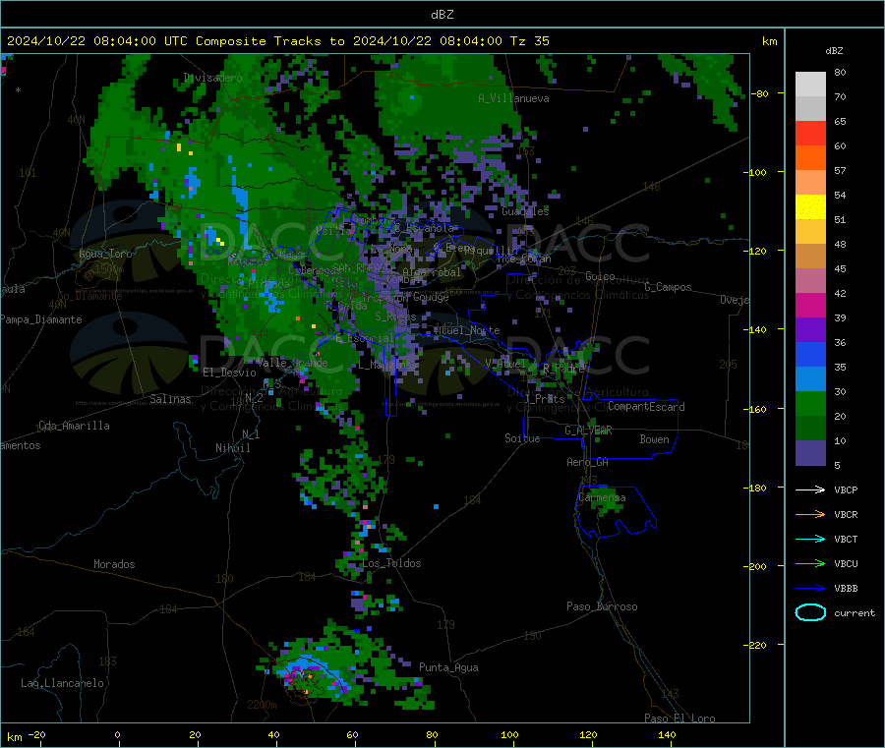Click the timestamp '2024/10/22 08:04:00 UTC' header
This screenshot has height=748, width=885.
click(x=97, y=41)
